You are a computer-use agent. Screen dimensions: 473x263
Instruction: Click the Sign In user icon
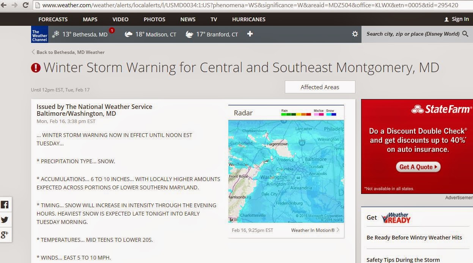click(446, 19)
